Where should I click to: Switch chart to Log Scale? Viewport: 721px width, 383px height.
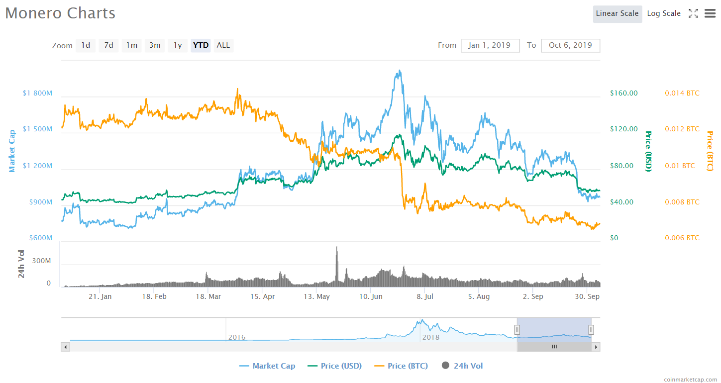664,14
